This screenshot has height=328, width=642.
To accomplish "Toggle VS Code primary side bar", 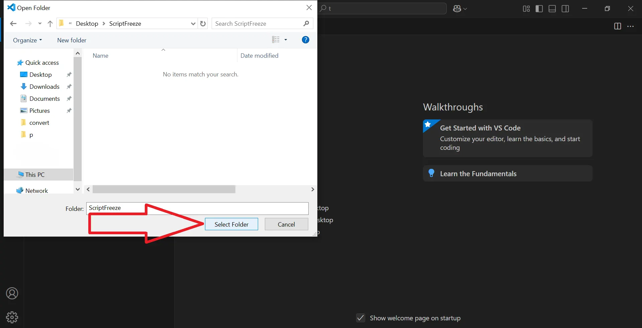I will pyautogui.click(x=539, y=9).
